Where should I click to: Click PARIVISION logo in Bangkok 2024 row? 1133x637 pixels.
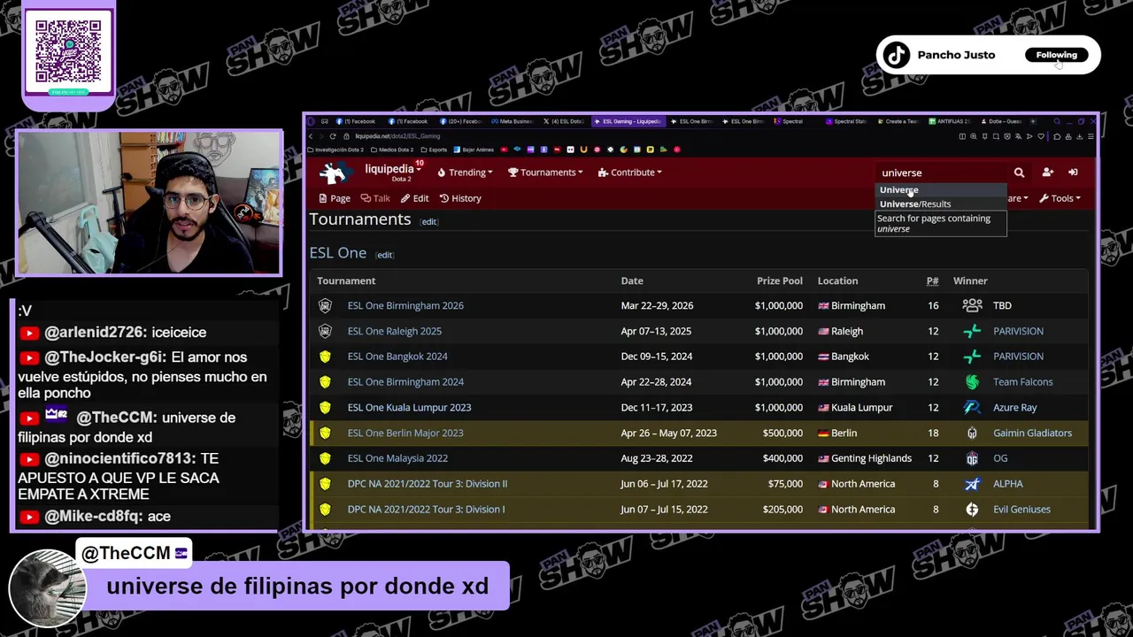pos(972,357)
